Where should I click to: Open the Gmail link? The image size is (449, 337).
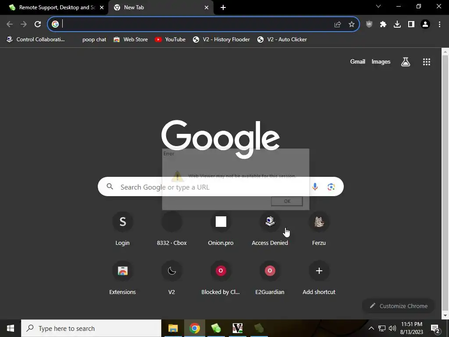(x=358, y=61)
